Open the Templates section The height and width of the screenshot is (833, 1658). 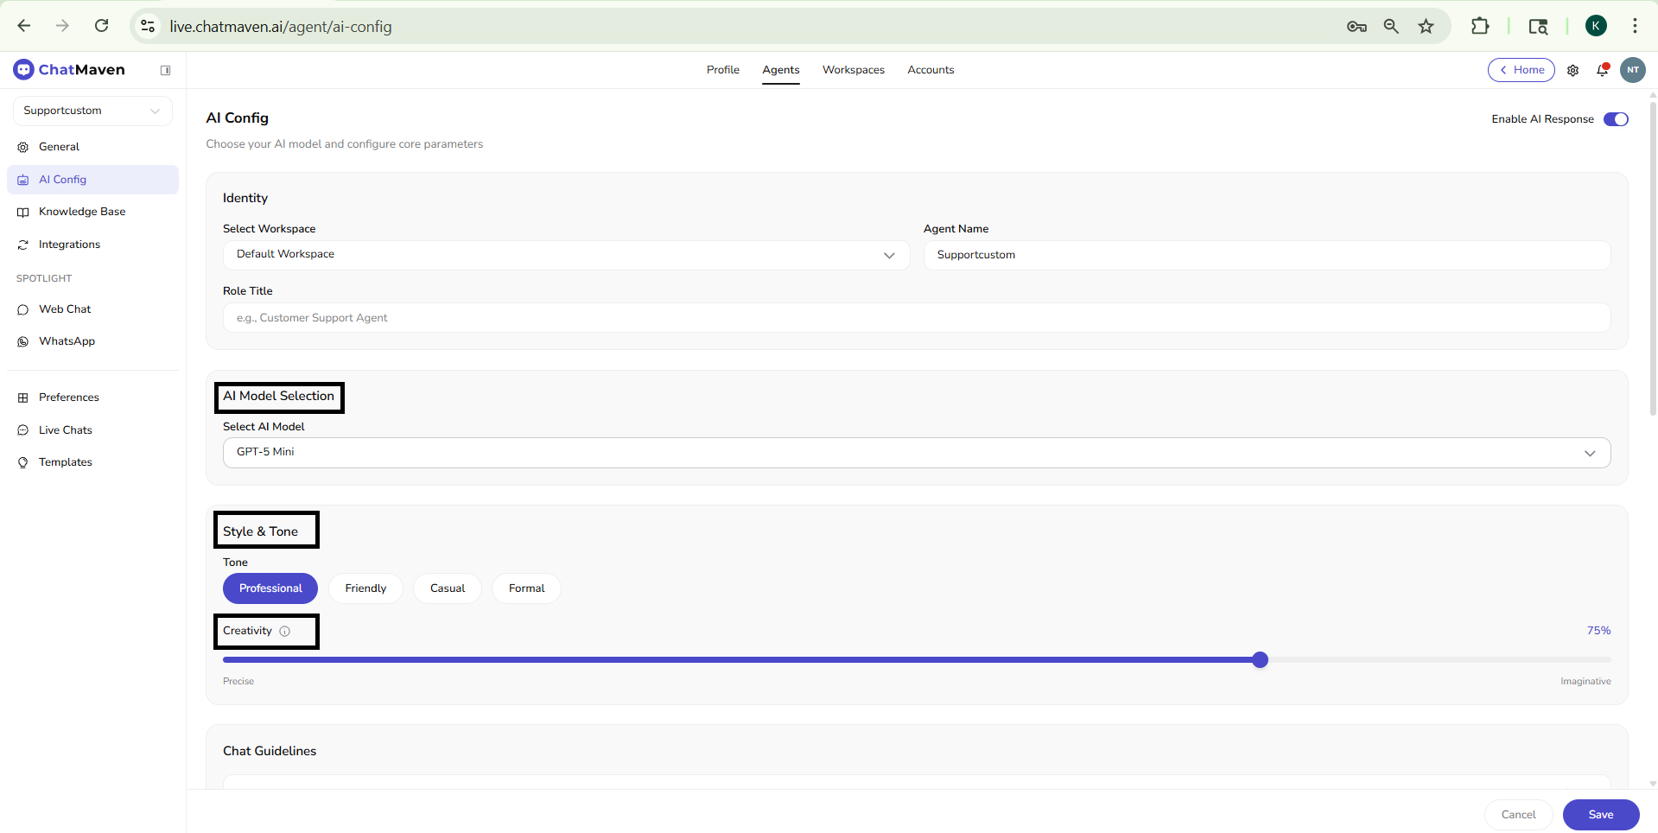(65, 461)
